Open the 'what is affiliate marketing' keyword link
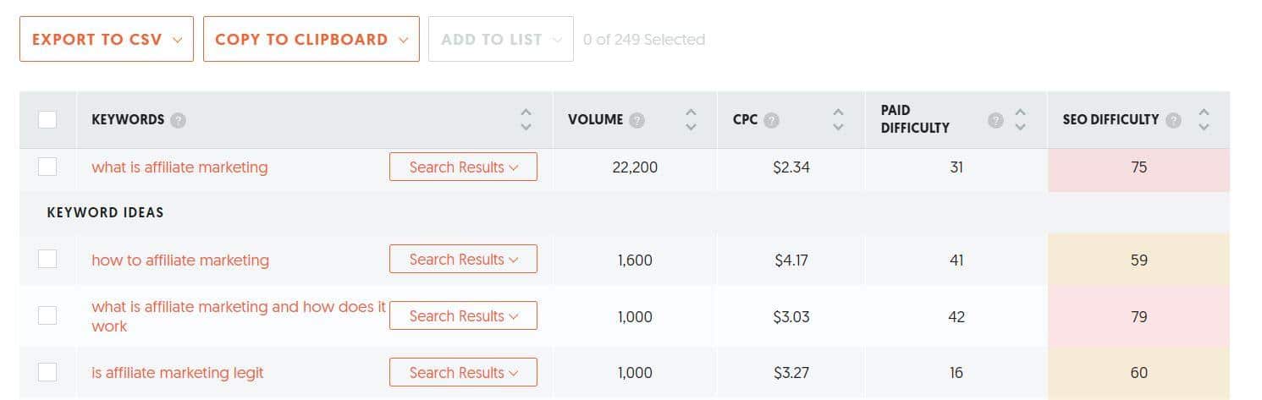Viewport: 1262px width, 400px height. (179, 167)
